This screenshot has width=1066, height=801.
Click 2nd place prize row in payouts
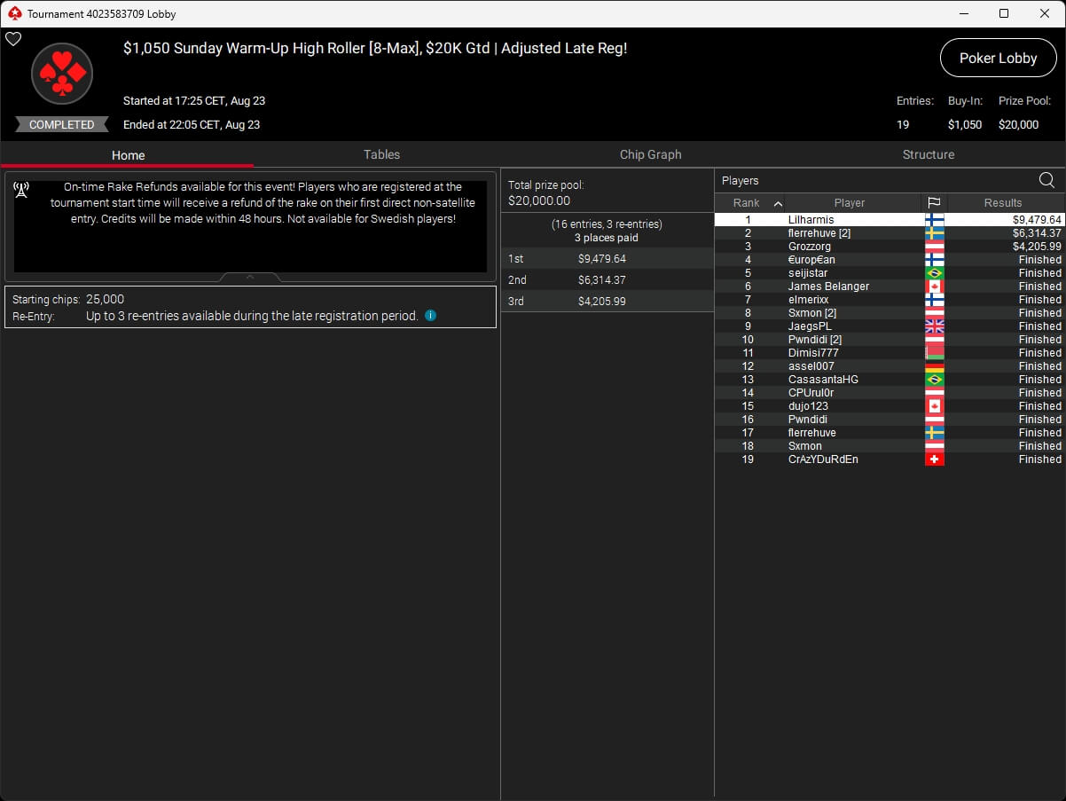(607, 280)
